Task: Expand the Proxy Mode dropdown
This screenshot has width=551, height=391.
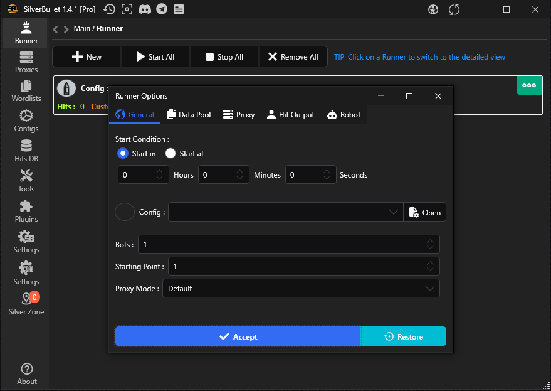Action: coord(429,288)
